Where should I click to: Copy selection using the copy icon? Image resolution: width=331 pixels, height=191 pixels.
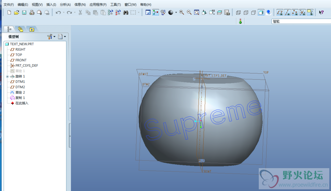pos(88,13)
